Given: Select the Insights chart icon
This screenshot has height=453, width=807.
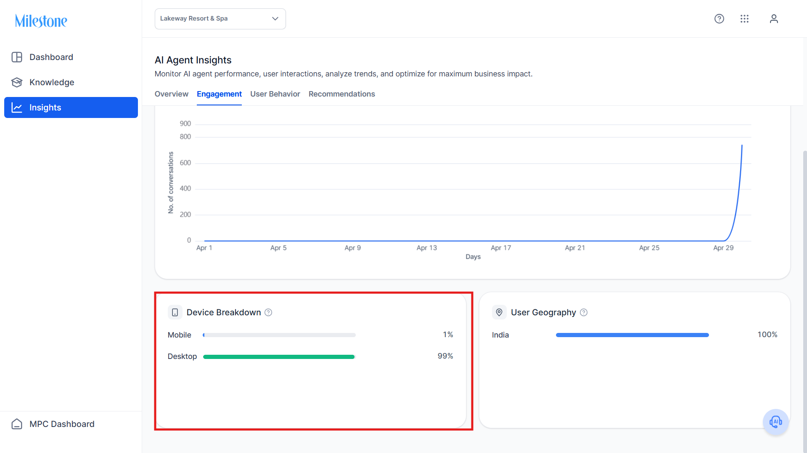Looking at the screenshot, I should (x=17, y=107).
